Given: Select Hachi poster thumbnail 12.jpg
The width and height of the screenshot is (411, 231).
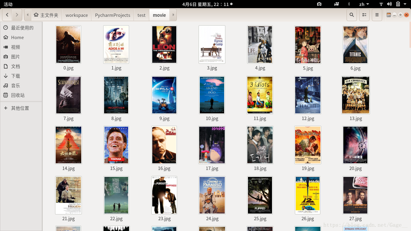Looking at the screenshot, I should (x=308, y=95).
